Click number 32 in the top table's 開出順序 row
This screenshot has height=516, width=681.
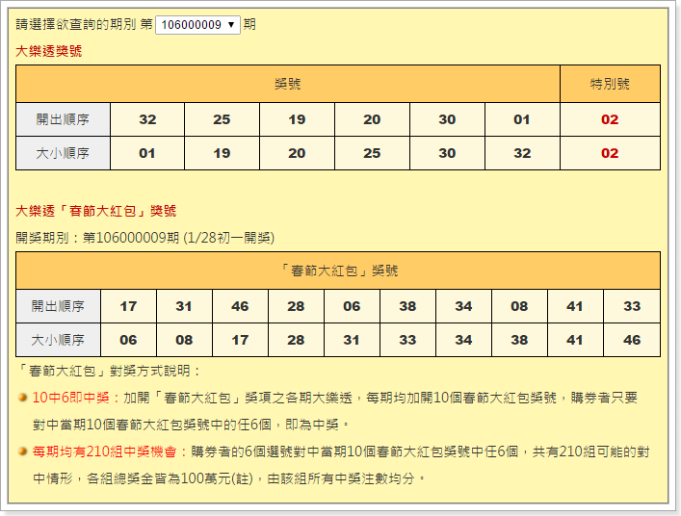[147, 119]
